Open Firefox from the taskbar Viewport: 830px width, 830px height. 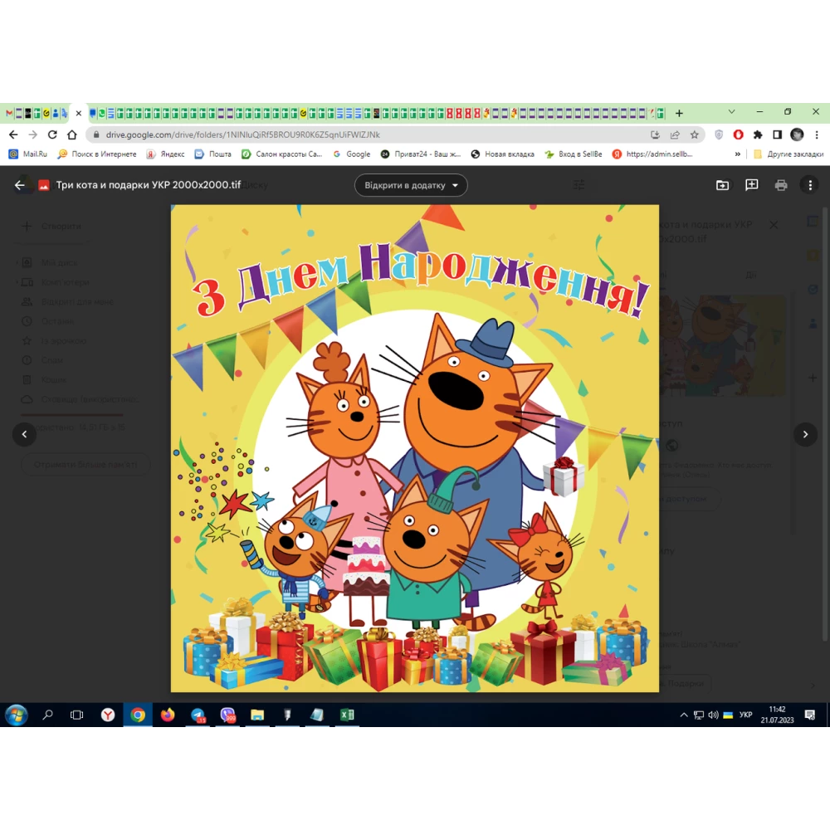[168, 715]
